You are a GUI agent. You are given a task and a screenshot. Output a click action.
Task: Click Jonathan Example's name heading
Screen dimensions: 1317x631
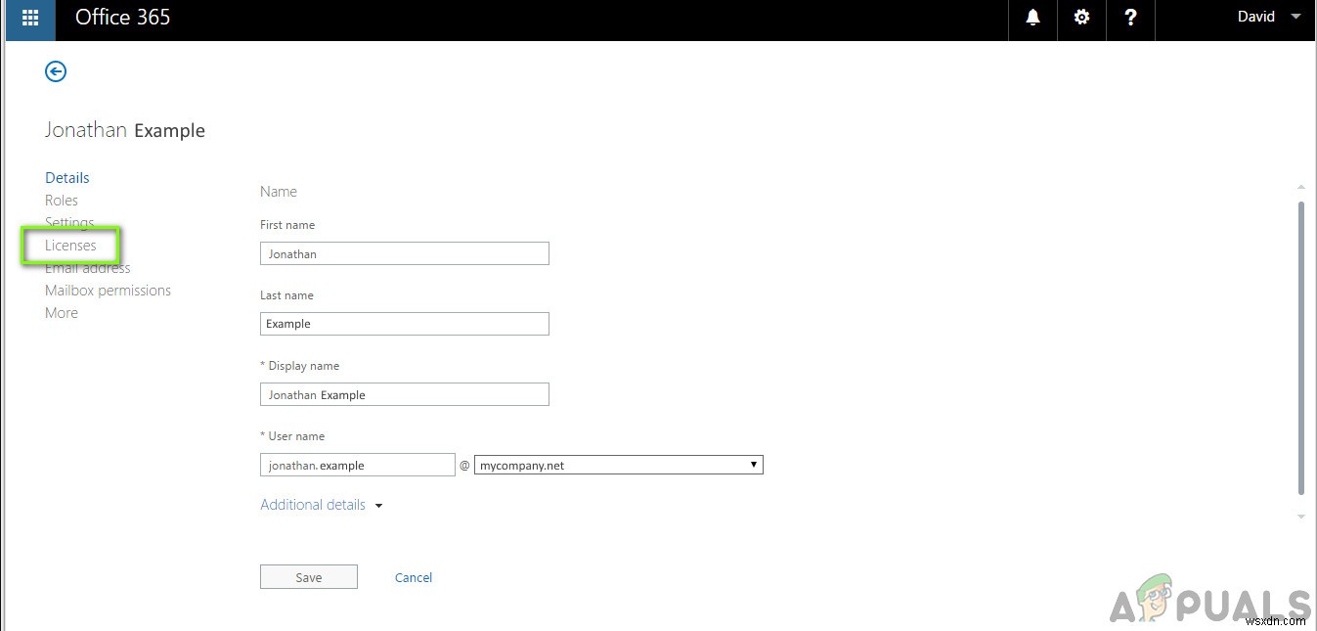point(125,129)
